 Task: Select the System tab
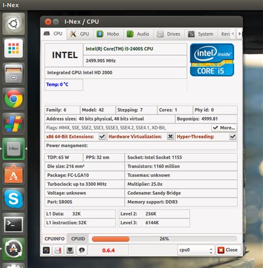(x=201, y=34)
